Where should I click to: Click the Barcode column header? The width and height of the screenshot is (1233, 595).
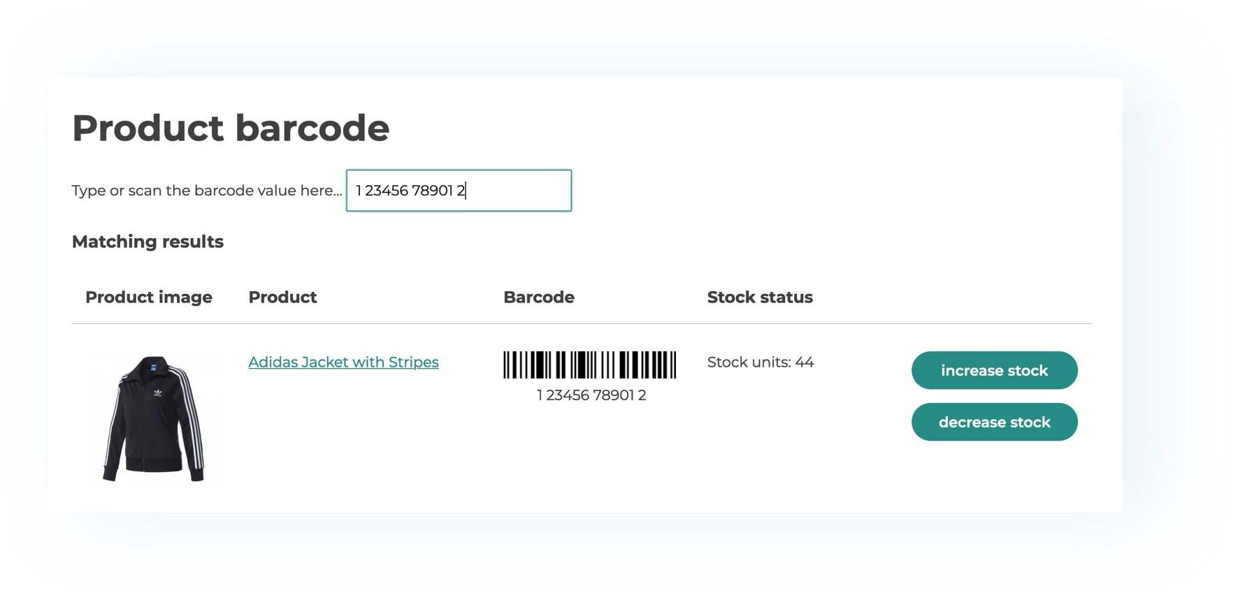click(x=539, y=297)
